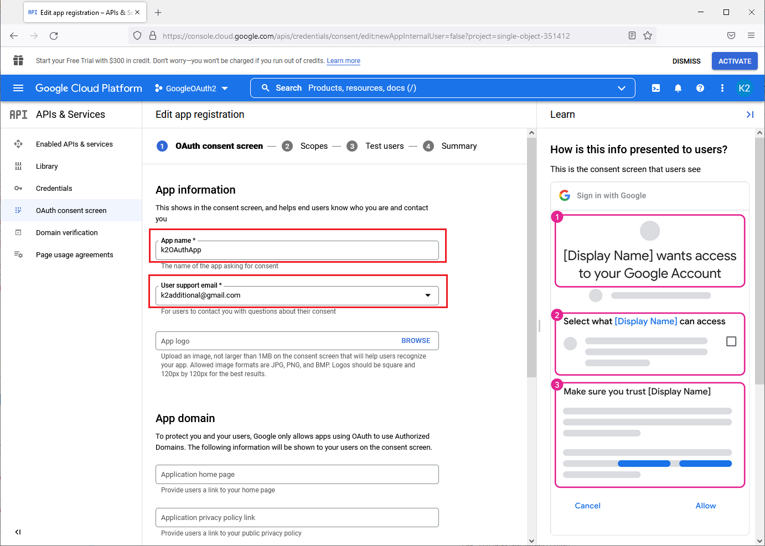765x546 pixels.
Task: Open Domain verification page
Action: click(67, 233)
